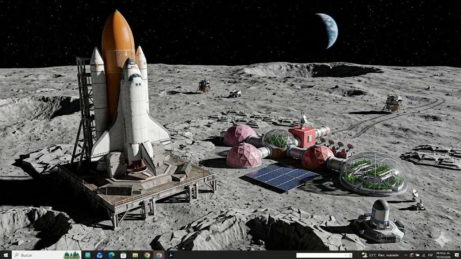
Task: Open the Windows Start menu
Action: (x=5, y=255)
